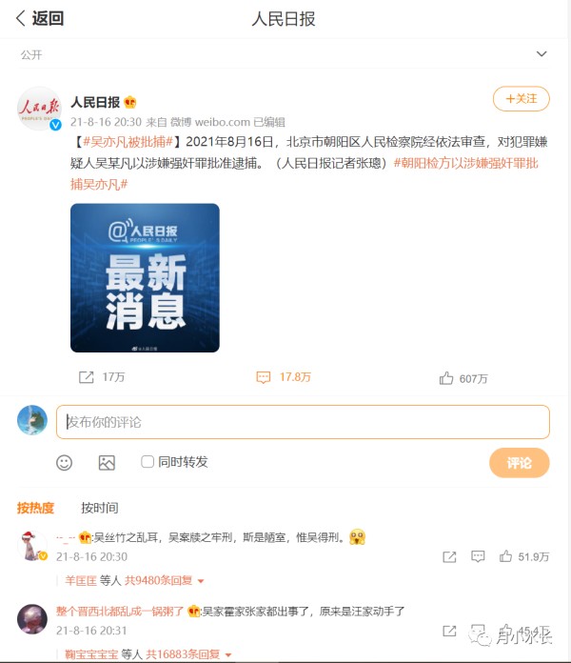Submit with the orange 评论 button
The image size is (571, 663).
pos(519,463)
